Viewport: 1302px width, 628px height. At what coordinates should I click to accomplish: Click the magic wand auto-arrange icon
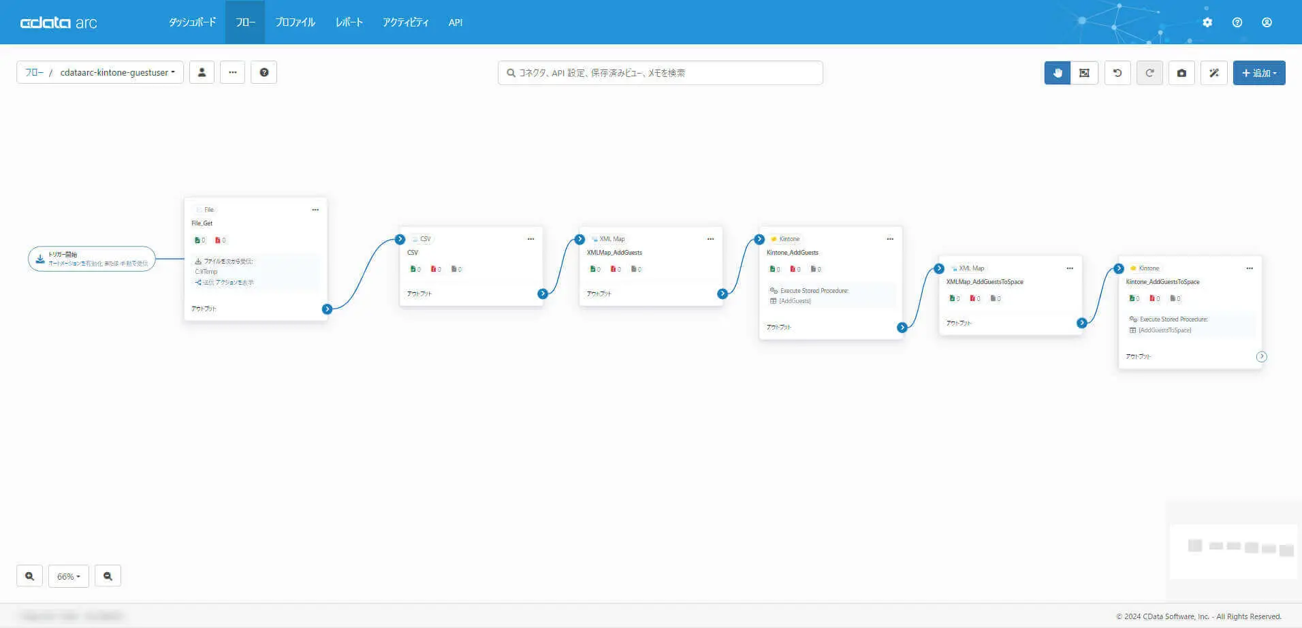[1214, 73]
